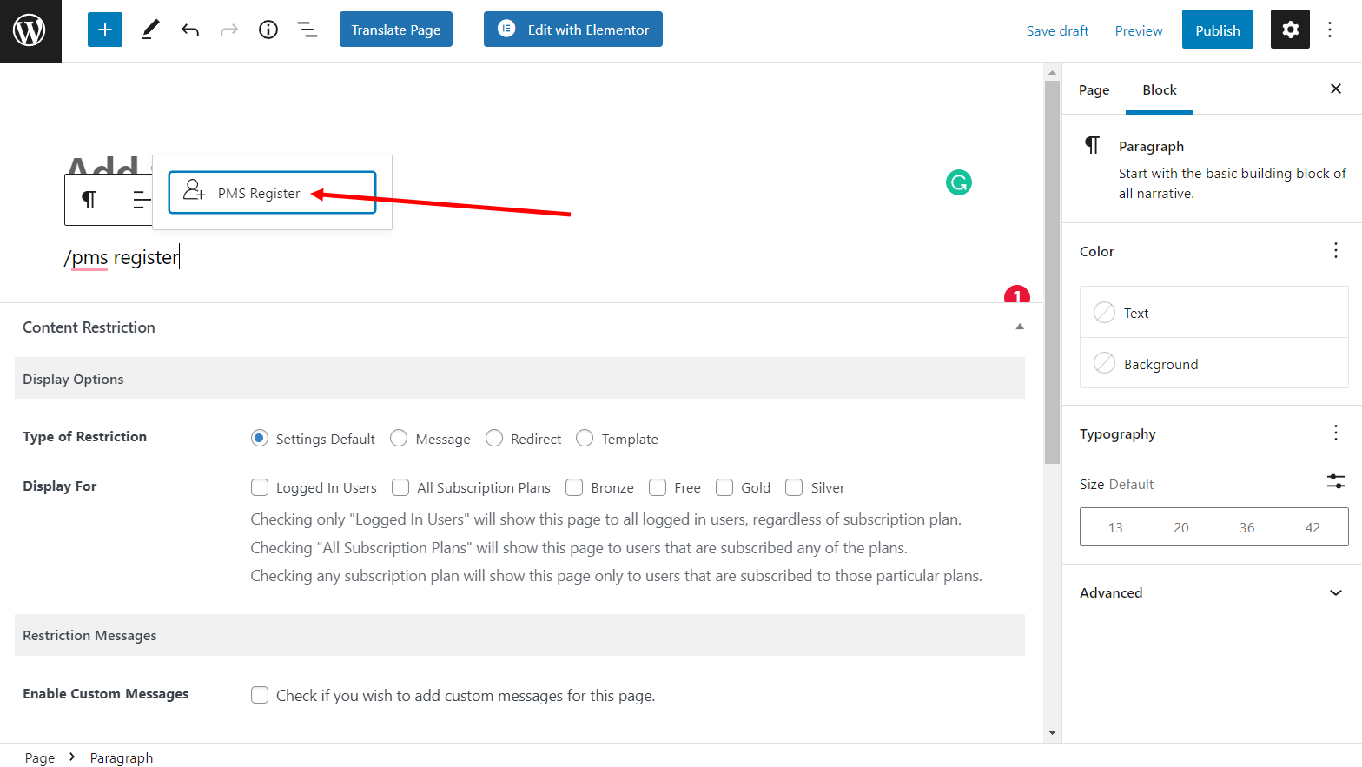Switch to the Page tab
Screen dimensions: 1362x767
1094,89
